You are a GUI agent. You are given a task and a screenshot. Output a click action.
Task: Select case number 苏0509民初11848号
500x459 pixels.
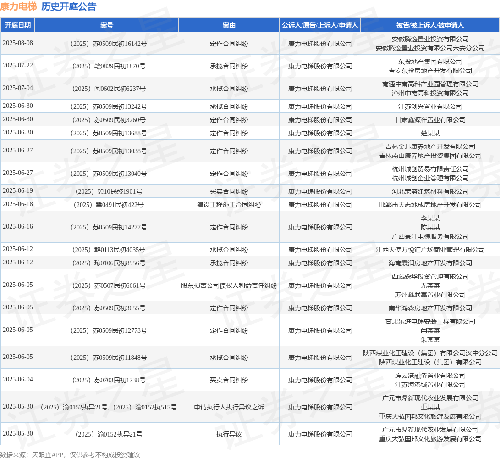pyautogui.click(x=109, y=358)
